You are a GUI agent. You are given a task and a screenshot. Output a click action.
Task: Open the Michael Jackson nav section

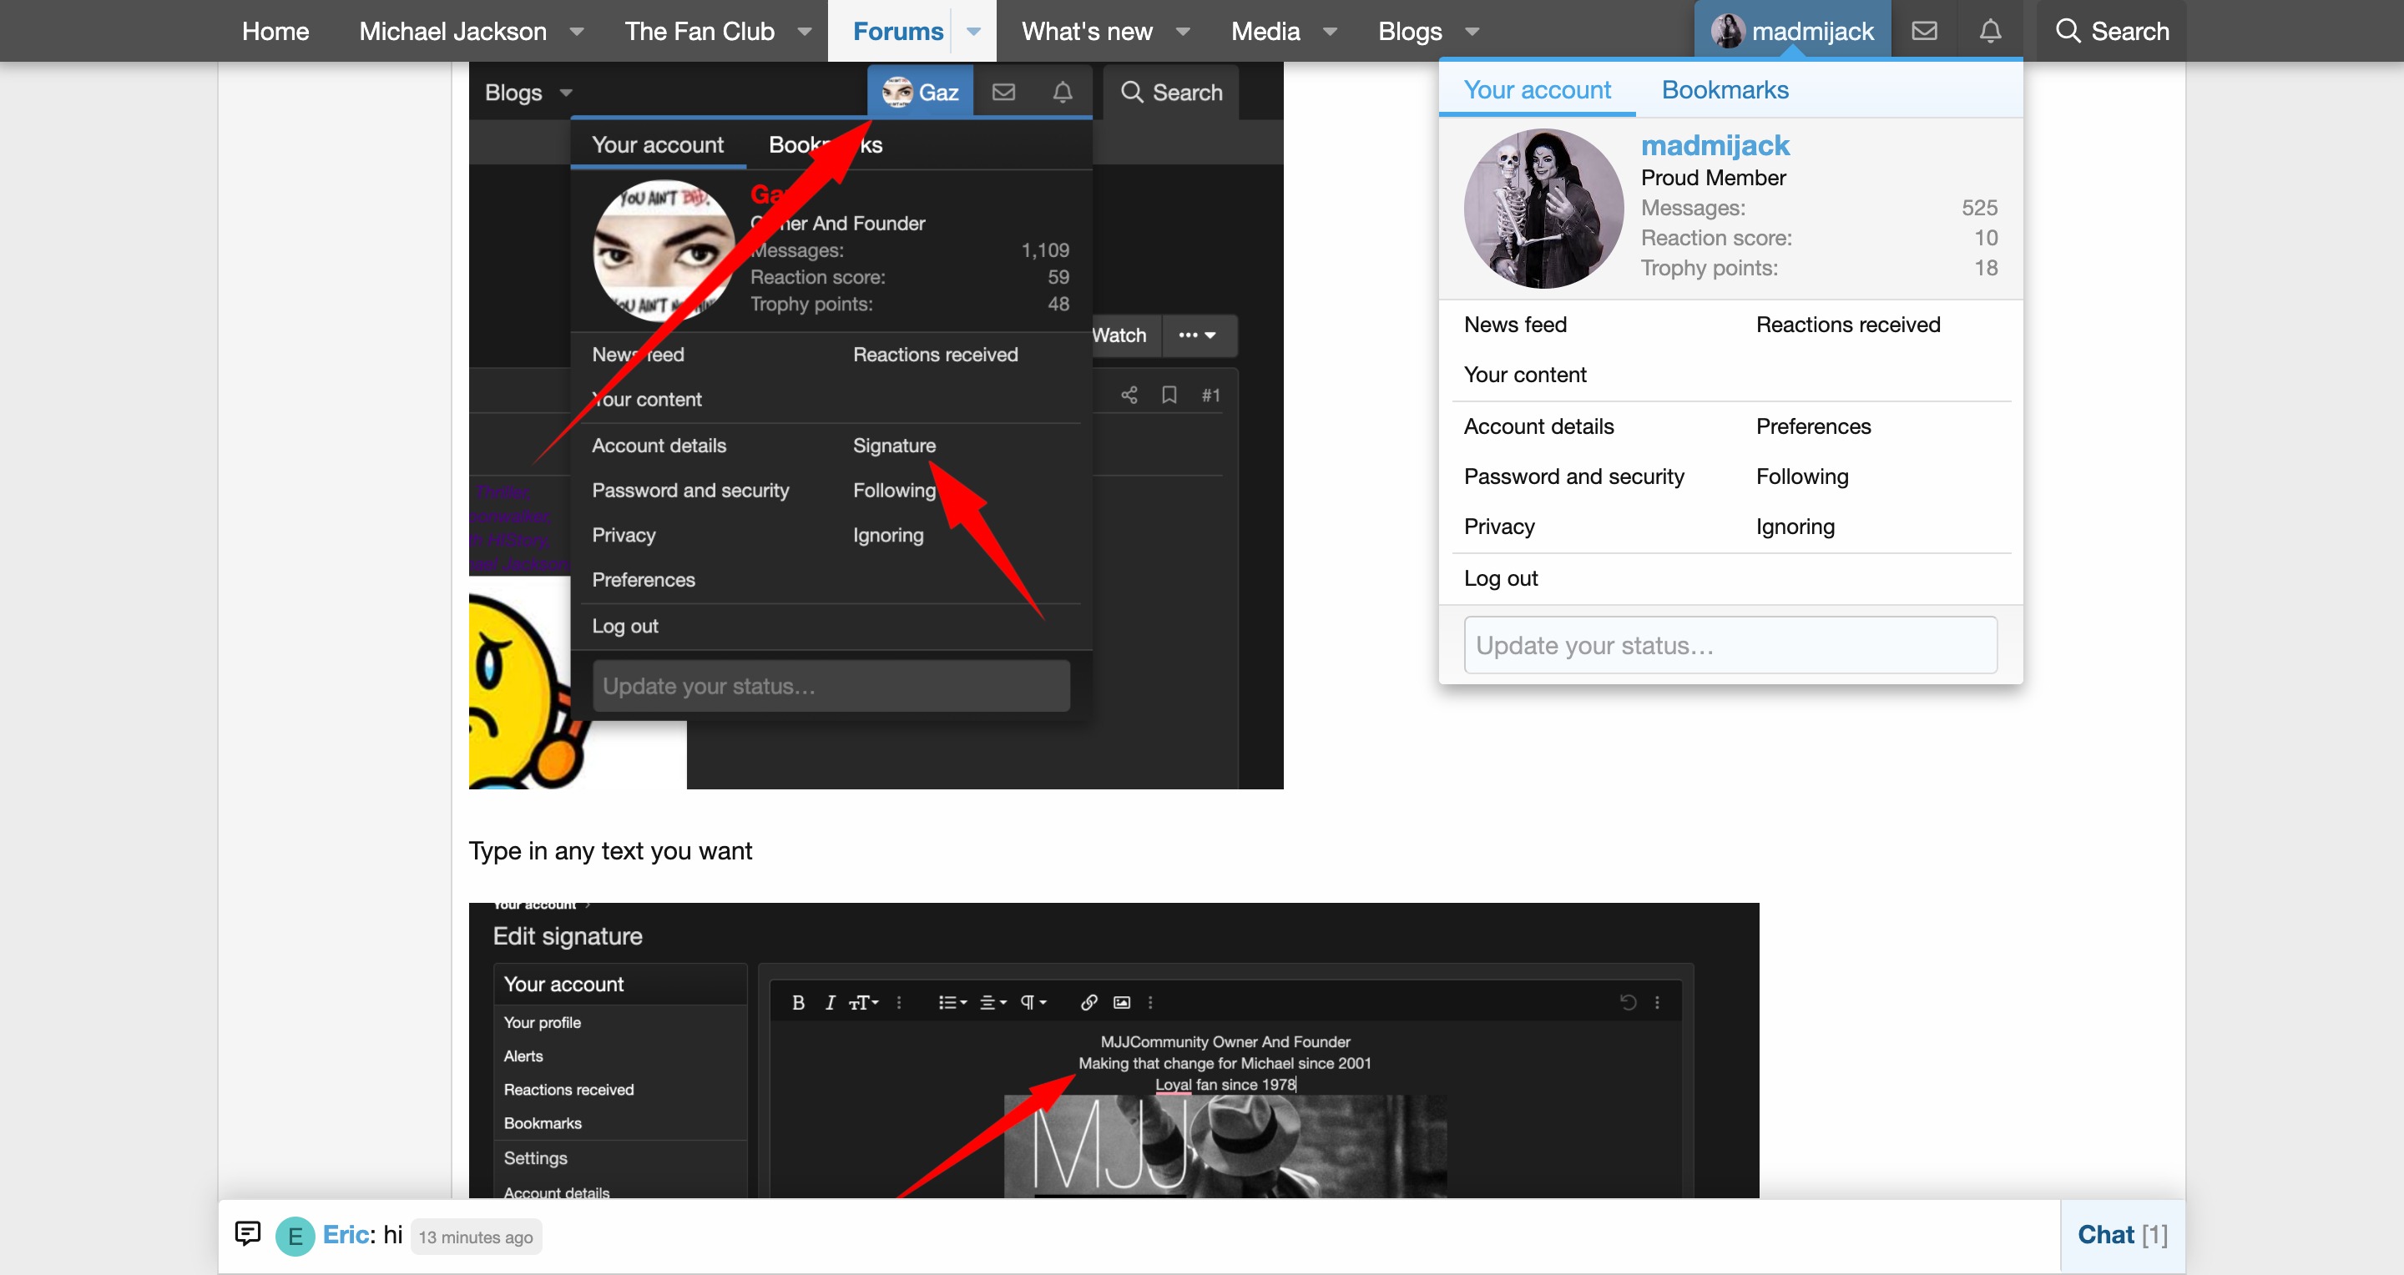tap(452, 31)
